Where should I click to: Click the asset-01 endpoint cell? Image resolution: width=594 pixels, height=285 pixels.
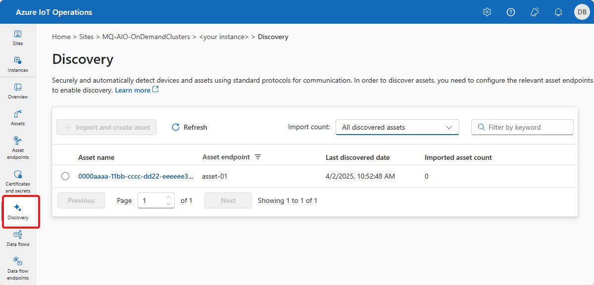215,176
